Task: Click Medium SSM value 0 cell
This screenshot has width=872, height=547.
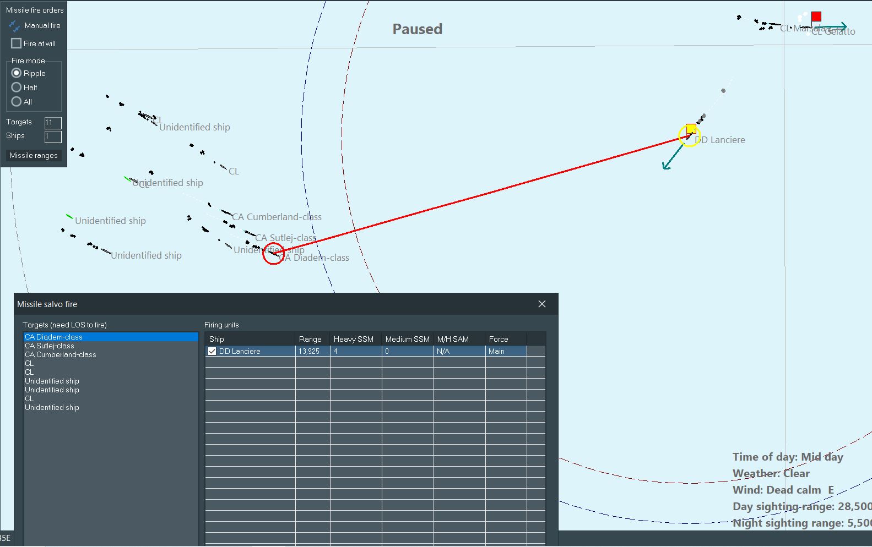Action: (408, 351)
